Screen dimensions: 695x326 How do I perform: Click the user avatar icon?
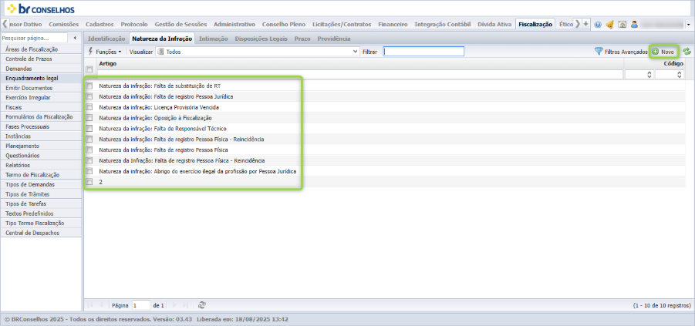tap(634, 25)
